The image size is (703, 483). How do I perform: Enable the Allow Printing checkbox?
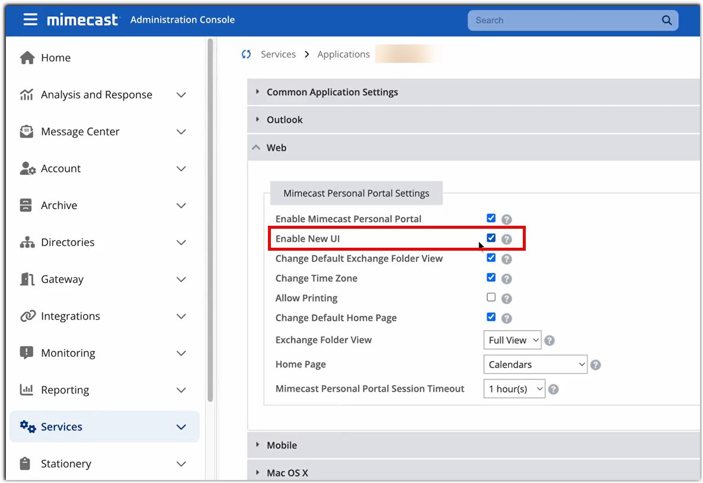(491, 298)
